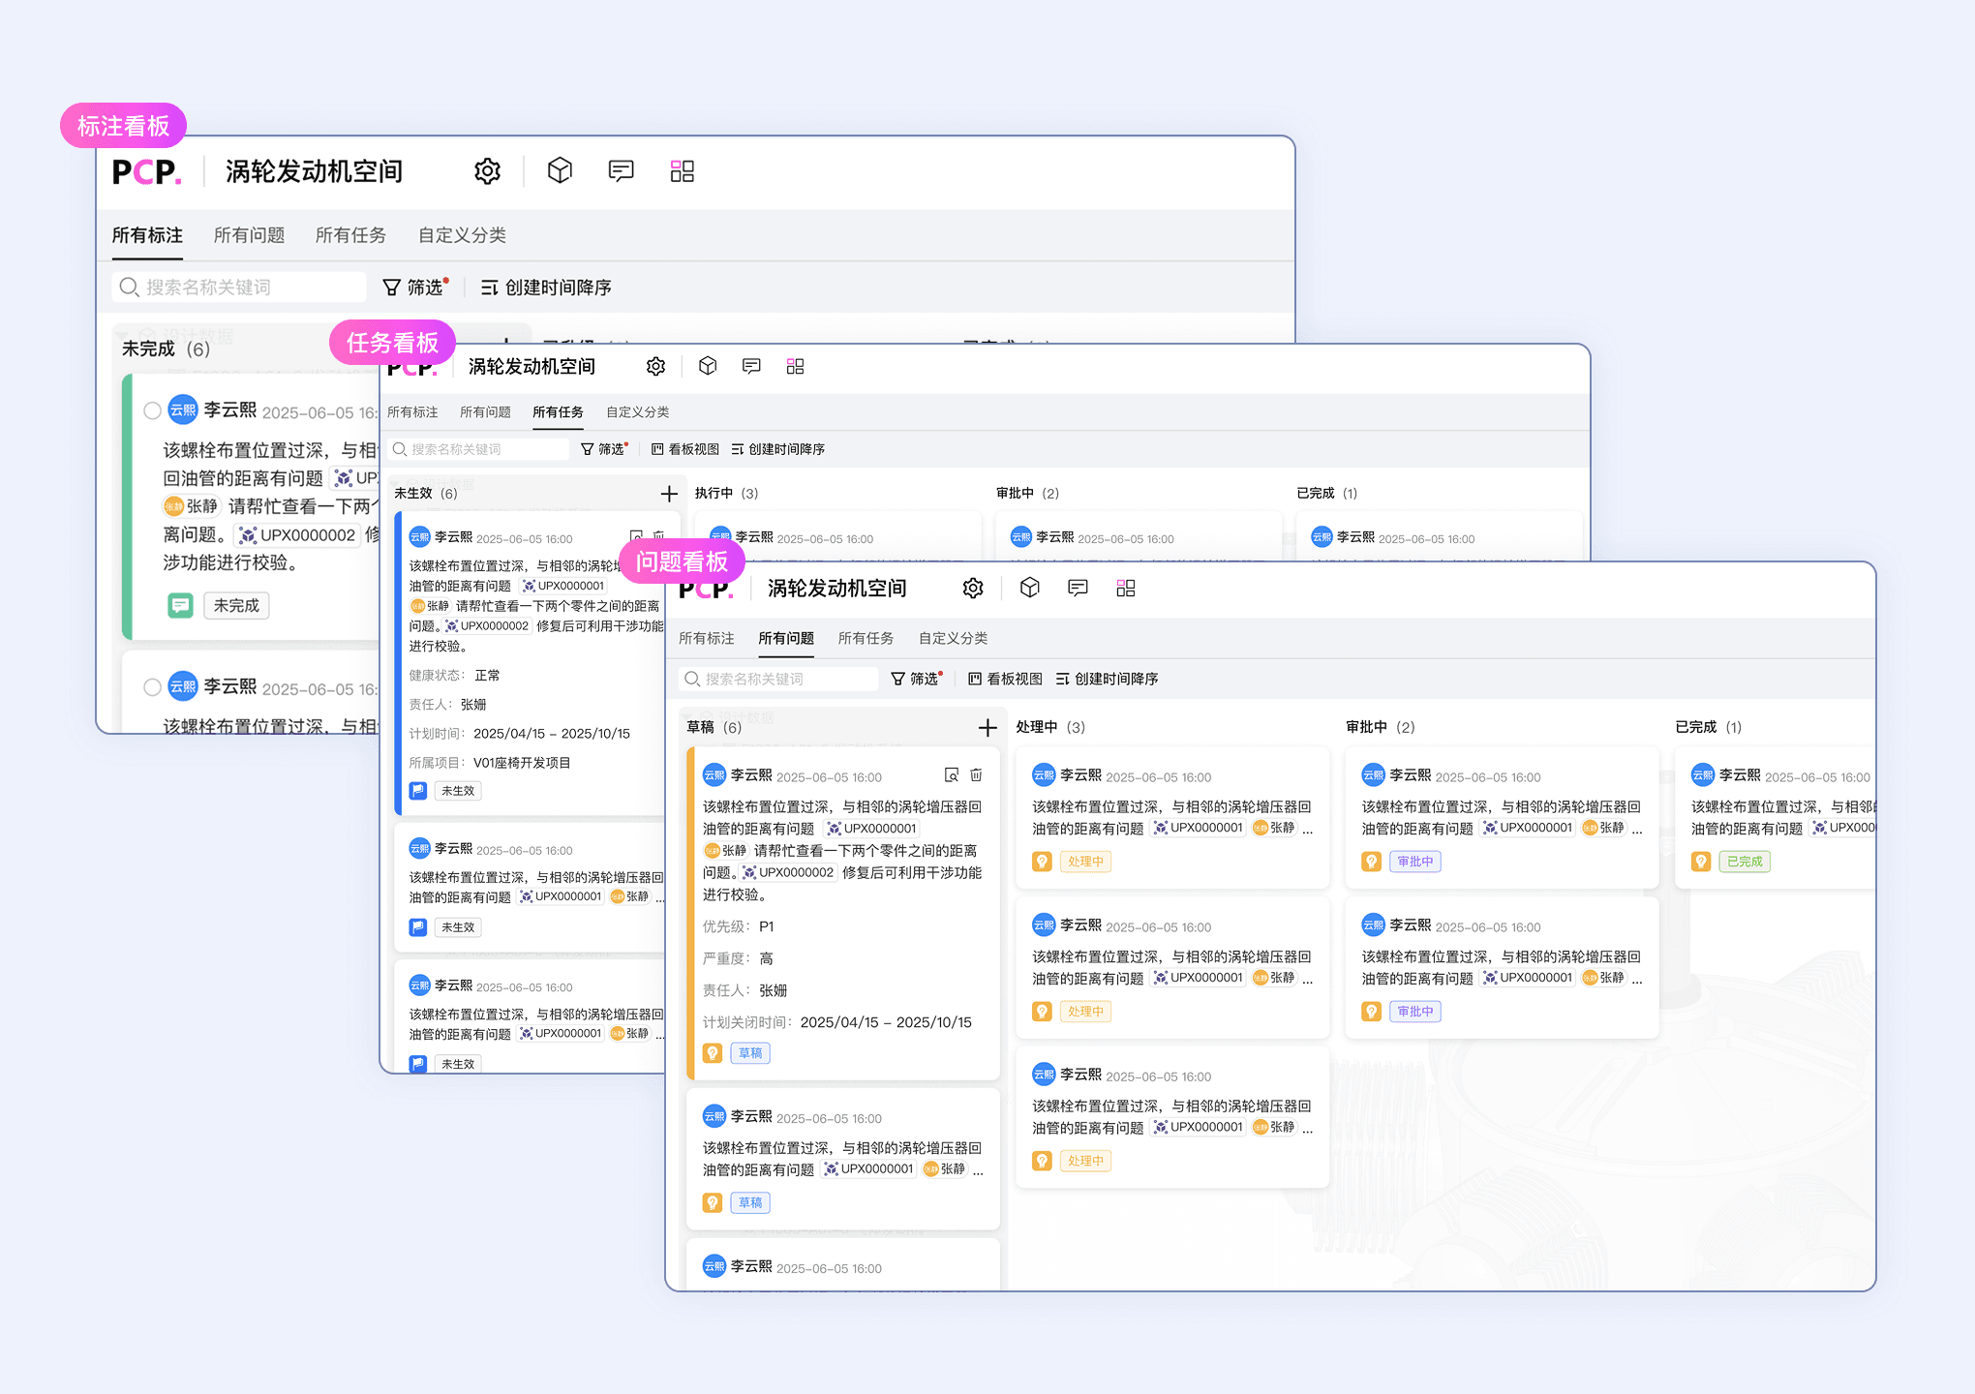Open 筛选 filter in 任务看板 toolbar
Viewport: 1975px width, 1394px height.
[603, 449]
